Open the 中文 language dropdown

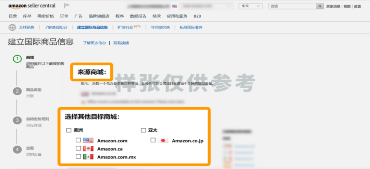pyautogui.click(x=250, y=6)
